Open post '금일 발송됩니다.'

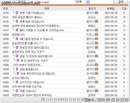click(x=29, y=69)
